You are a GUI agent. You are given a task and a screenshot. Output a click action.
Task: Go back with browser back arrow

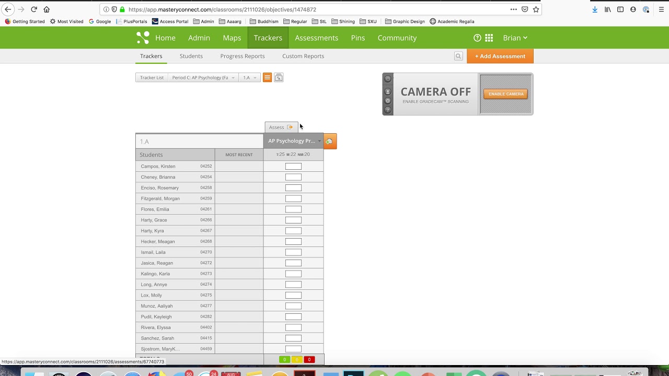(8, 9)
